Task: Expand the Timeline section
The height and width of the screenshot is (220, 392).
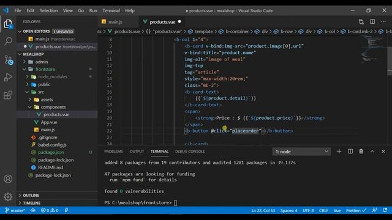Action: (57, 203)
